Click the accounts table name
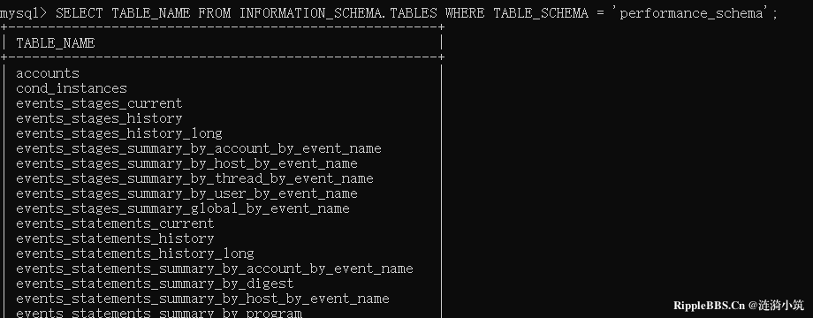The image size is (813, 318). 48,73
